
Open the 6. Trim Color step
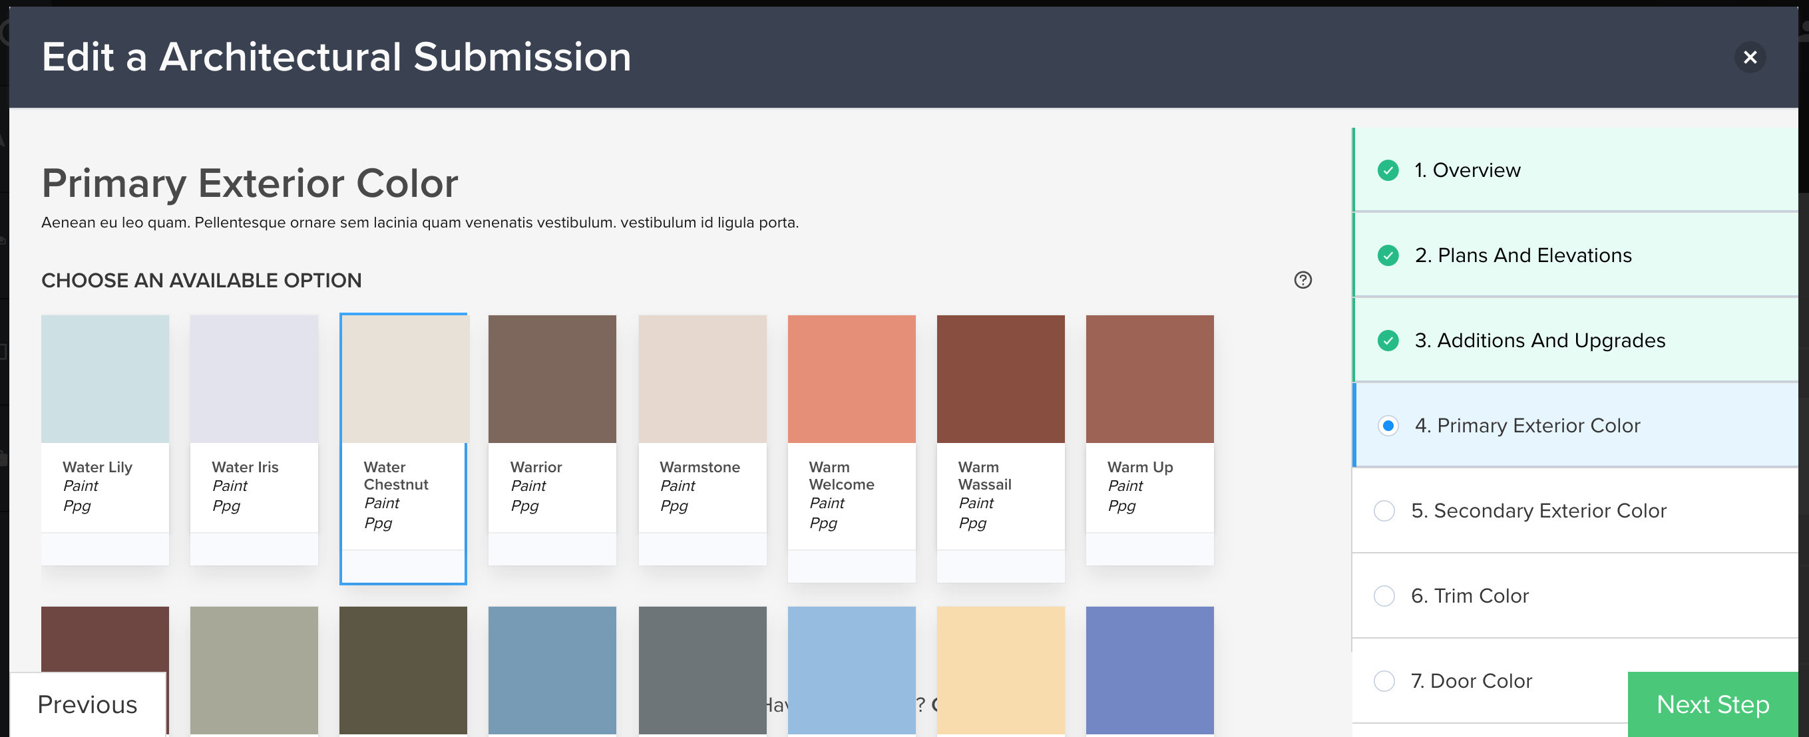pos(1470,596)
